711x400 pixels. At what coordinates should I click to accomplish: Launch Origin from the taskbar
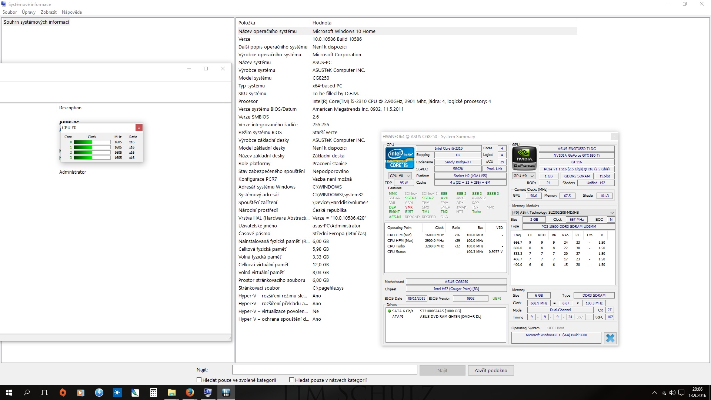(x=63, y=393)
